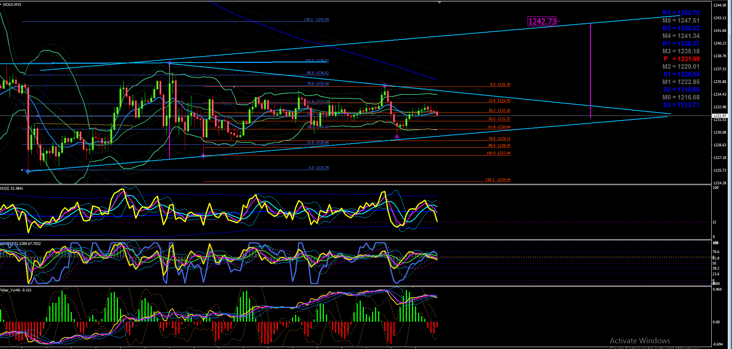Click blue Fibonacci label 23.6 -1228.66
This screenshot has height=349, width=732.
[318, 142]
